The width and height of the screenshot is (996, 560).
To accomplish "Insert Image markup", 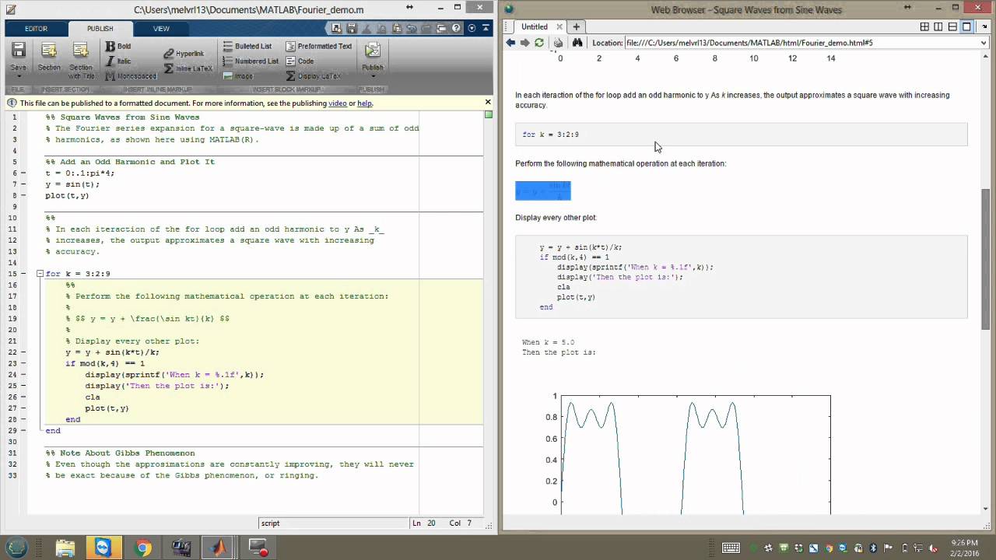I will [x=237, y=76].
